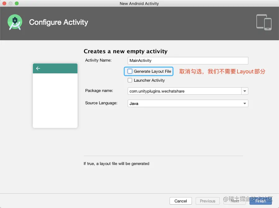Click the 'Creates a new empty activity' heading
Screen dimensions: 279x208
(126, 51)
